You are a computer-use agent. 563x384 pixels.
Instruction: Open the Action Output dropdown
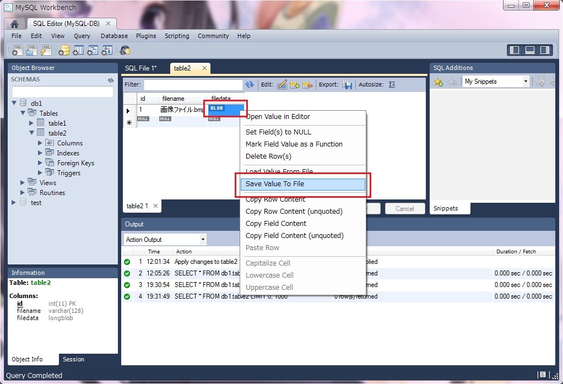(203, 239)
